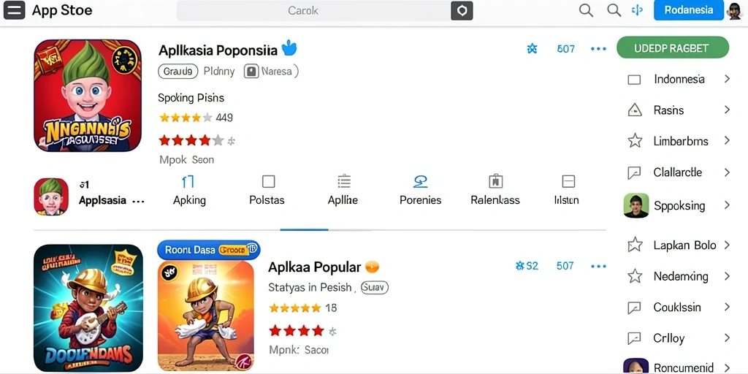Screen dimensions: 748x374
Task: Switch to the Porenies tab
Action: pos(420,191)
